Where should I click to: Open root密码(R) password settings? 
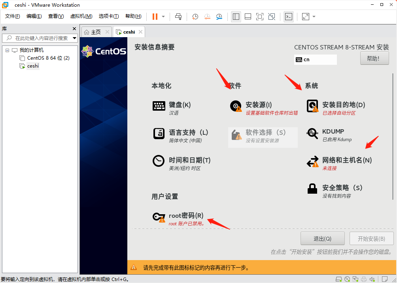click(x=178, y=219)
